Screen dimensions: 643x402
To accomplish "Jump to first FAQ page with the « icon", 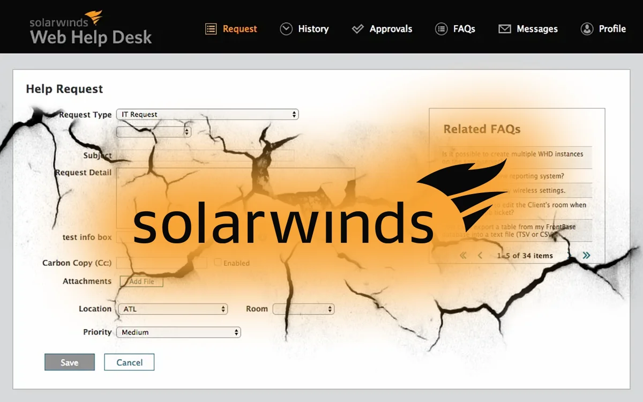I will 464,256.
